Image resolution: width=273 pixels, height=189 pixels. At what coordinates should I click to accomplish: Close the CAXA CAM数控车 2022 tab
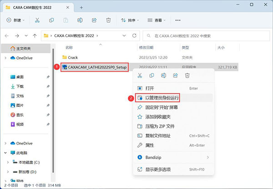(x=68, y=7)
